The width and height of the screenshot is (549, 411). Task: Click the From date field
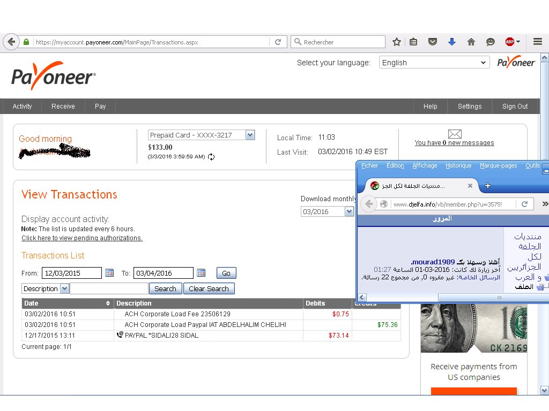[71, 273]
